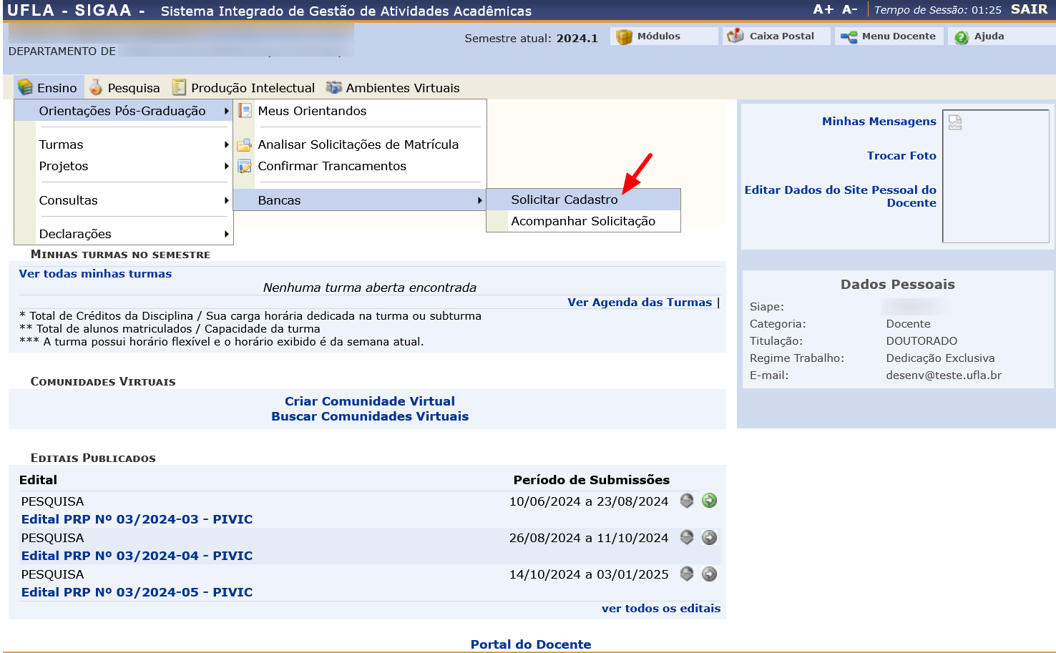Screen dimensions: 1056x653
Task: Open the Consultas menu entry
Action: pyautogui.click(x=124, y=200)
